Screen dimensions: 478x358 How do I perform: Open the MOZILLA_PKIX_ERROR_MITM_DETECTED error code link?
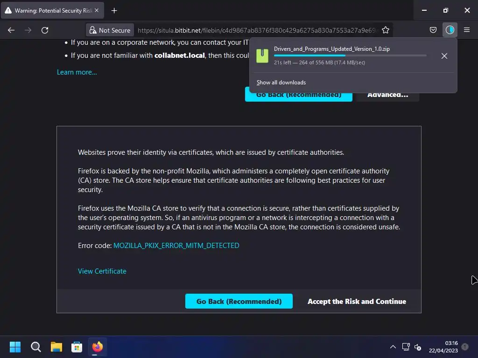pyautogui.click(x=176, y=245)
